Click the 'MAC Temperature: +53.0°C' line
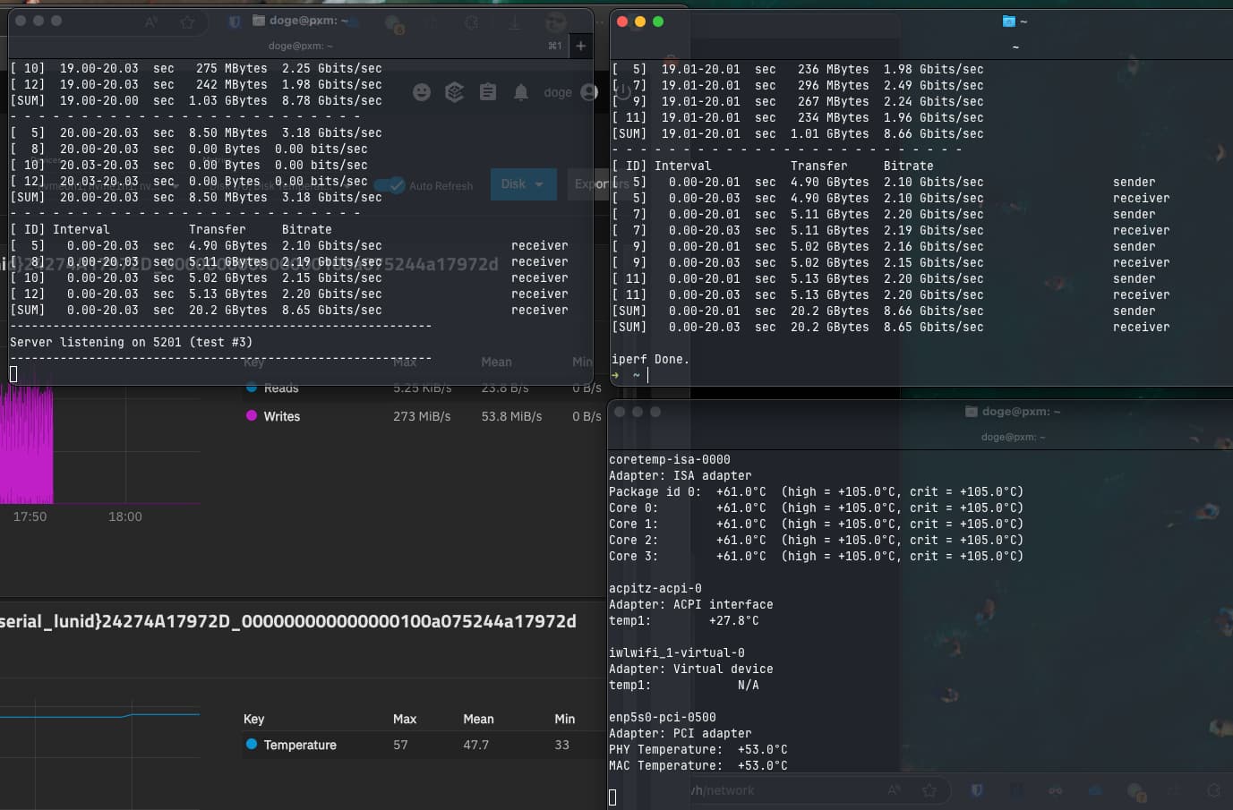1233x810 pixels. pyautogui.click(x=698, y=765)
